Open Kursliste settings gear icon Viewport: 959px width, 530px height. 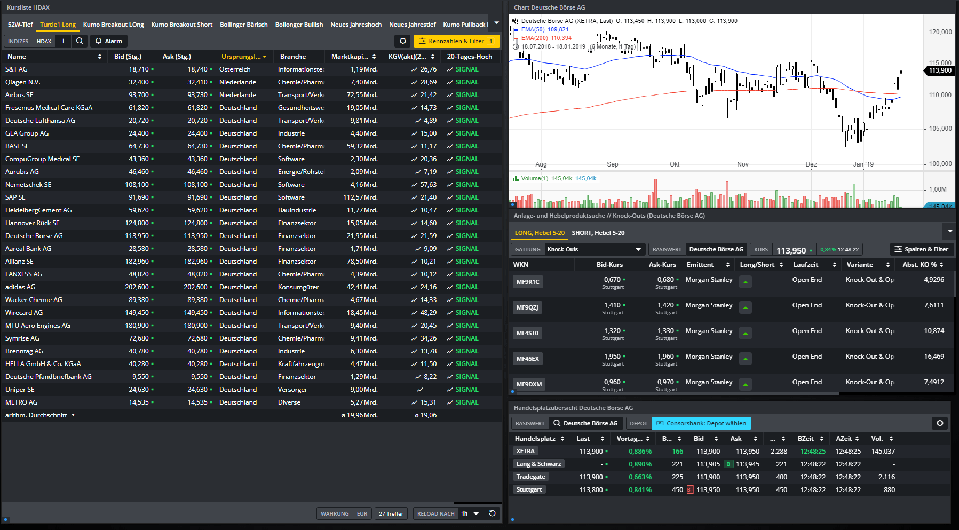click(403, 41)
